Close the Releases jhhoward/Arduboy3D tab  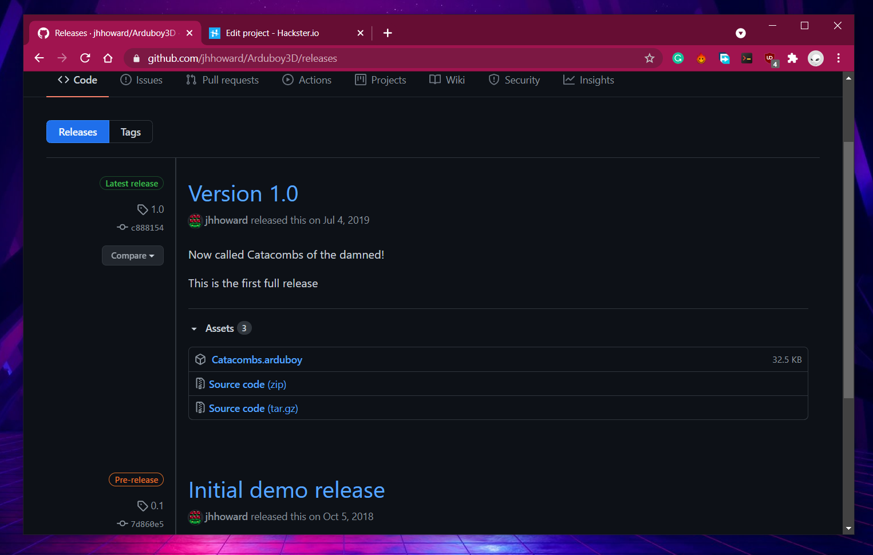point(189,33)
